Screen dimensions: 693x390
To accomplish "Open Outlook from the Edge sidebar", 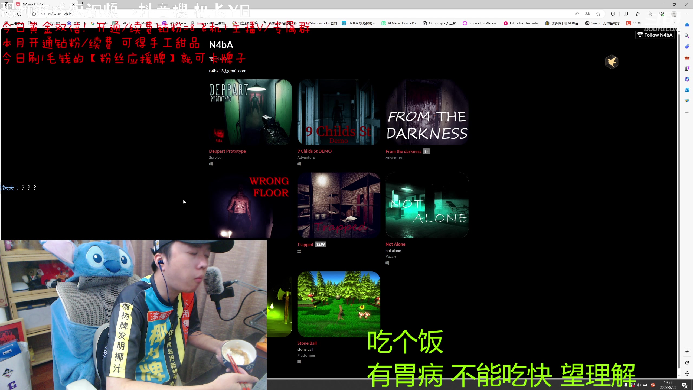I will click(x=687, y=90).
